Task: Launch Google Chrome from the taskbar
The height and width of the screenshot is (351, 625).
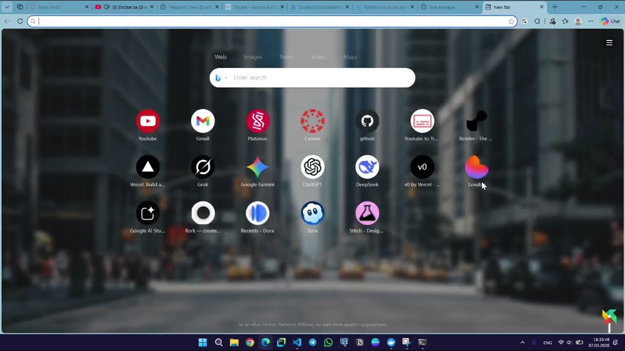Action: [x=250, y=342]
